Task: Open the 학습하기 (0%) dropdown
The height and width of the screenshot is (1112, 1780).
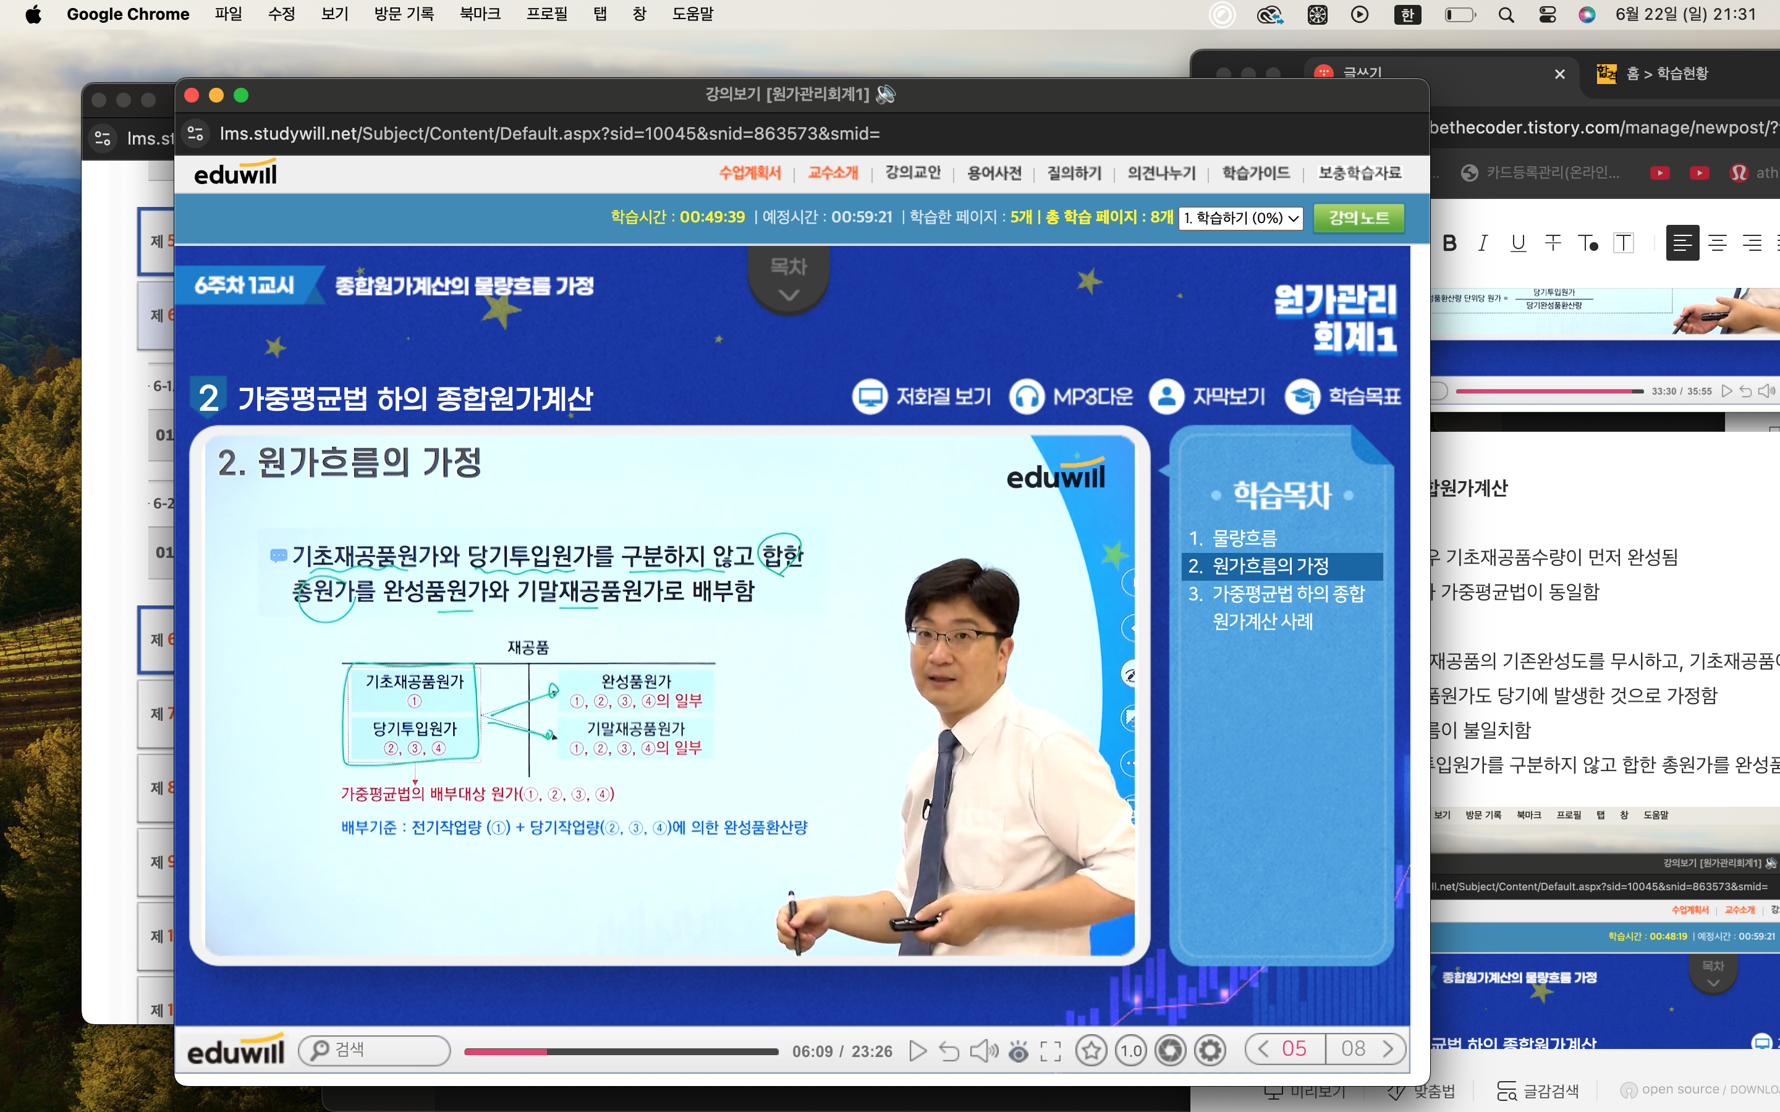Action: pos(1241,217)
